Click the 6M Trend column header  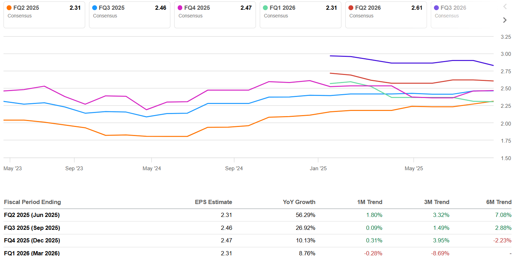pyautogui.click(x=499, y=202)
